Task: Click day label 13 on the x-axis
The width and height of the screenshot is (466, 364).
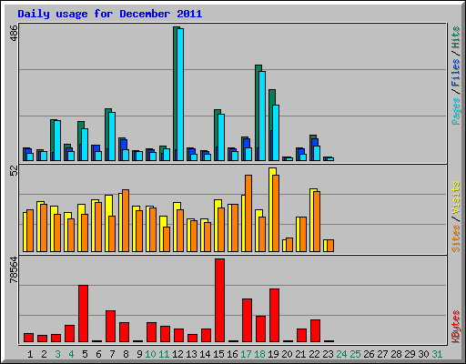Action: 191,354
